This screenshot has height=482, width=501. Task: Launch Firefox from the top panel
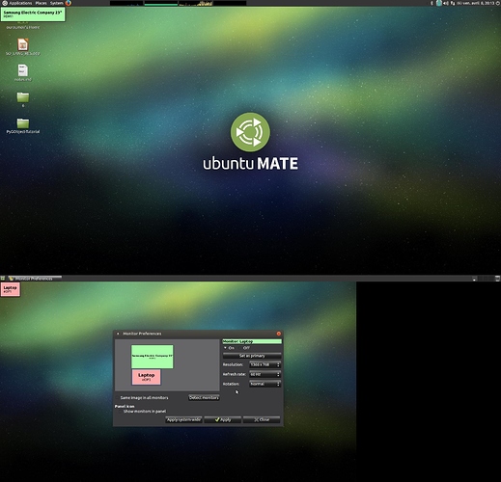[69, 3]
